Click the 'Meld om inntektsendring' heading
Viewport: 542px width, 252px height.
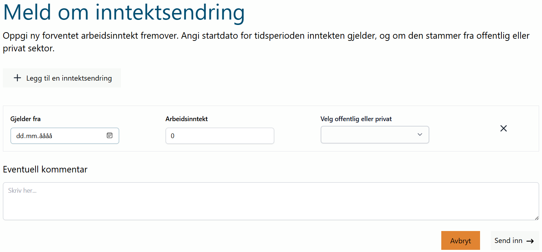[x=124, y=12]
